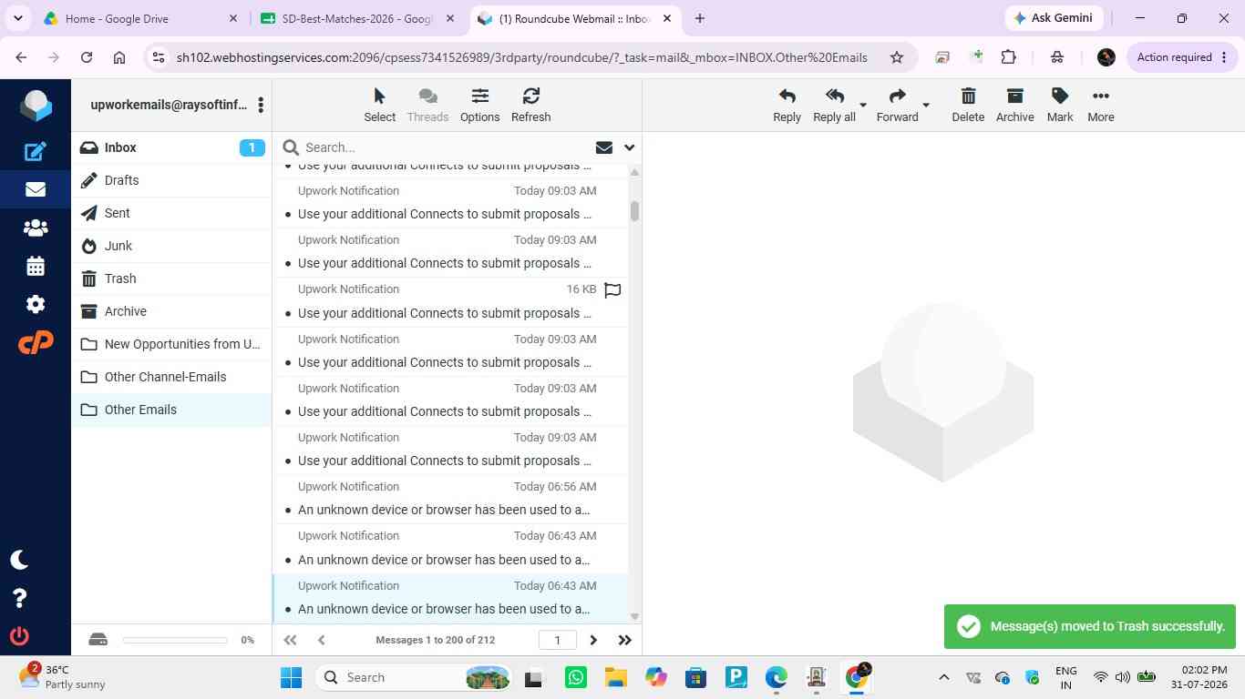The height and width of the screenshot is (699, 1245).
Task: Toggle dark mode moon icon
Action: tap(19, 560)
